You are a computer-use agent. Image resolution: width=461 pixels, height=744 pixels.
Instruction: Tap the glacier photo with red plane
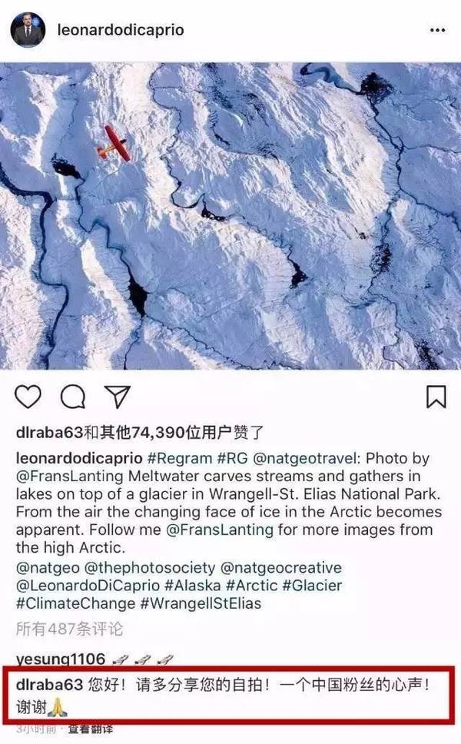[x=230, y=216]
